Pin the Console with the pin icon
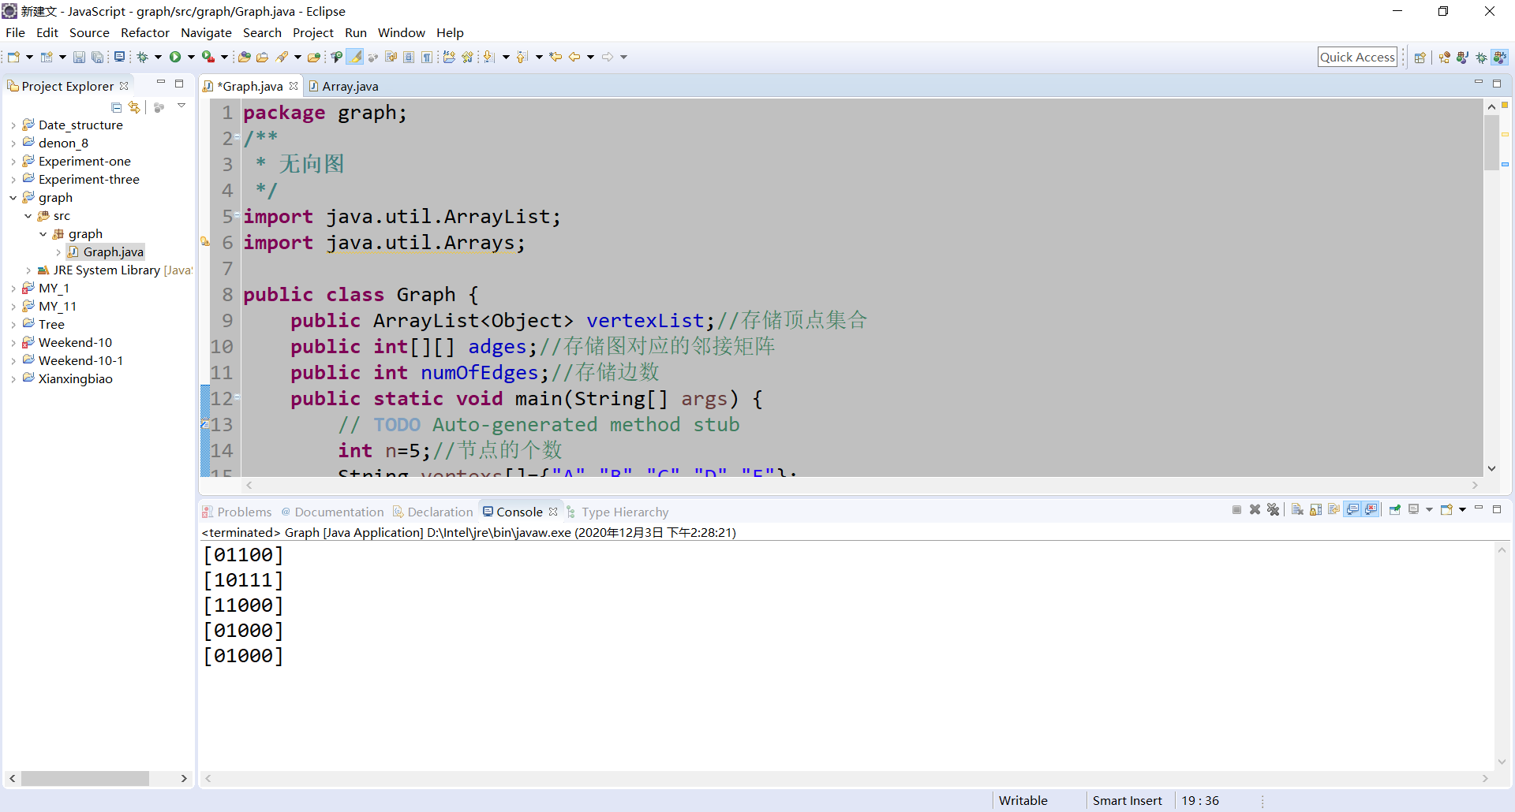This screenshot has height=812, width=1515. point(1395,509)
